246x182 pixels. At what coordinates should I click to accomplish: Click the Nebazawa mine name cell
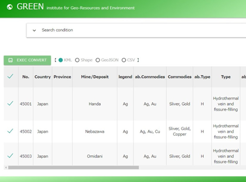95,131
